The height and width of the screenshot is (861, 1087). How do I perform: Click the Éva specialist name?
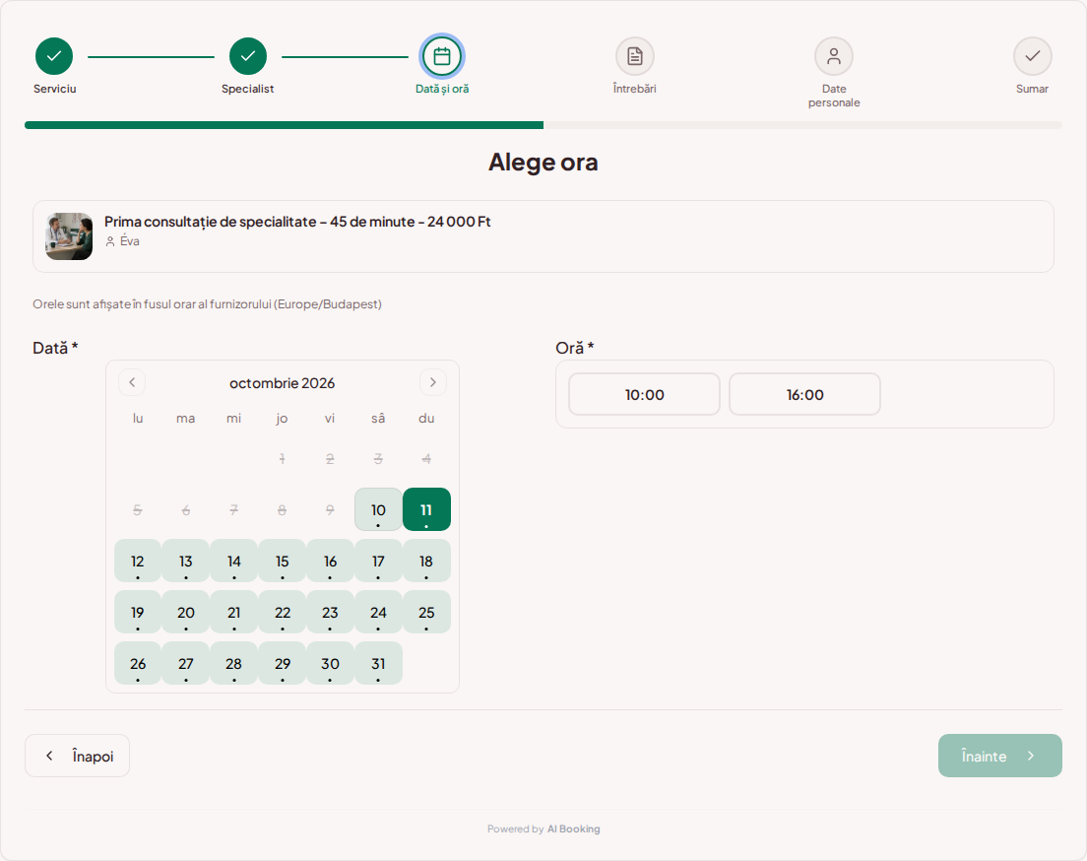tap(130, 241)
